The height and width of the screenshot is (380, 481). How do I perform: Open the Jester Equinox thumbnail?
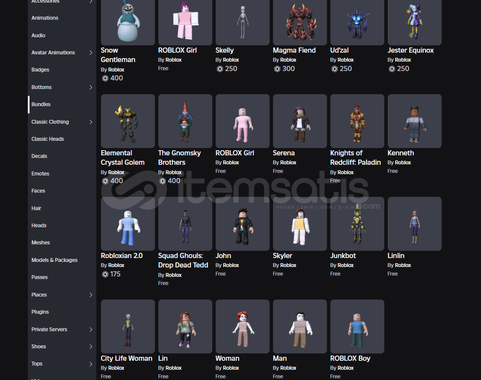pos(415,22)
